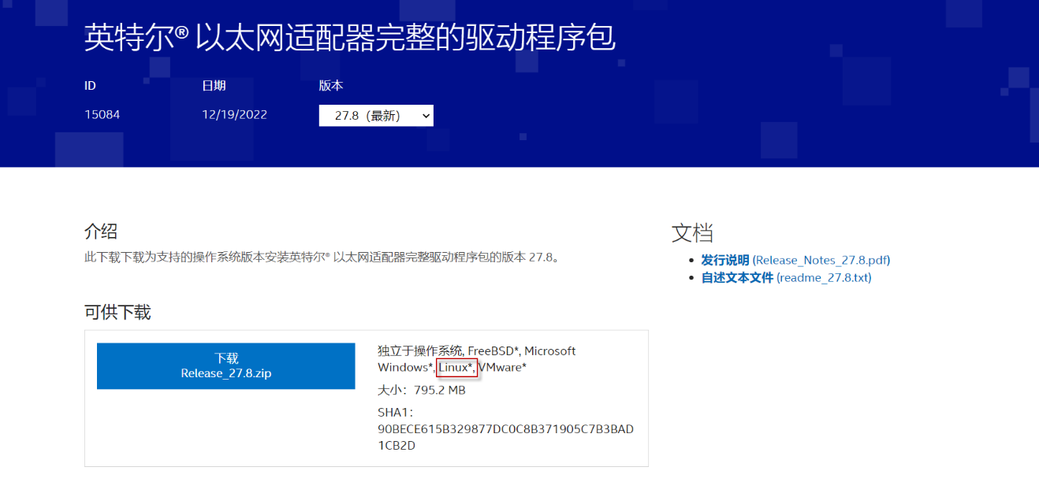This screenshot has height=482, width=1039.
Task: Open the 自述文本文件 readme_27.8.txt link
Action: click(786, 277)
